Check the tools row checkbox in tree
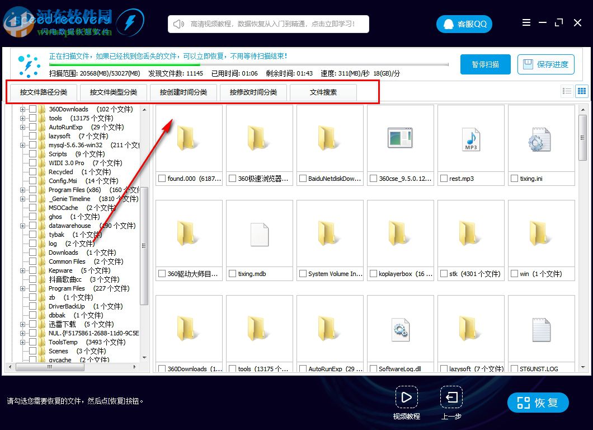Screen dimensions: 593x430 click(32, 118)
